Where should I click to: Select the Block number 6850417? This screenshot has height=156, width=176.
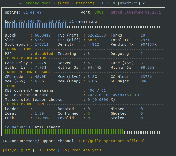43,35
